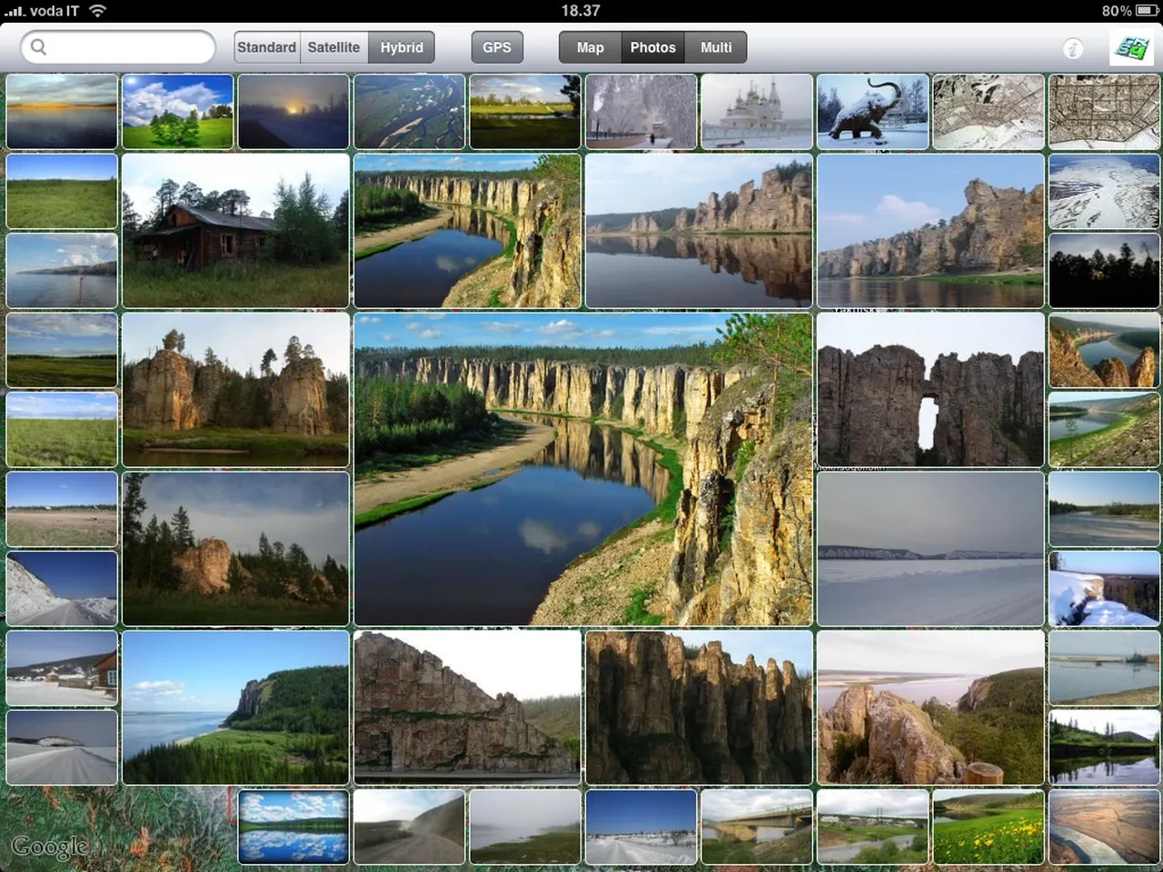This screenshot has width=1163, height=872.
Task: Open the dark dusk photo with glowing sun
Action: pyautogui.click(x=293, y=112)
